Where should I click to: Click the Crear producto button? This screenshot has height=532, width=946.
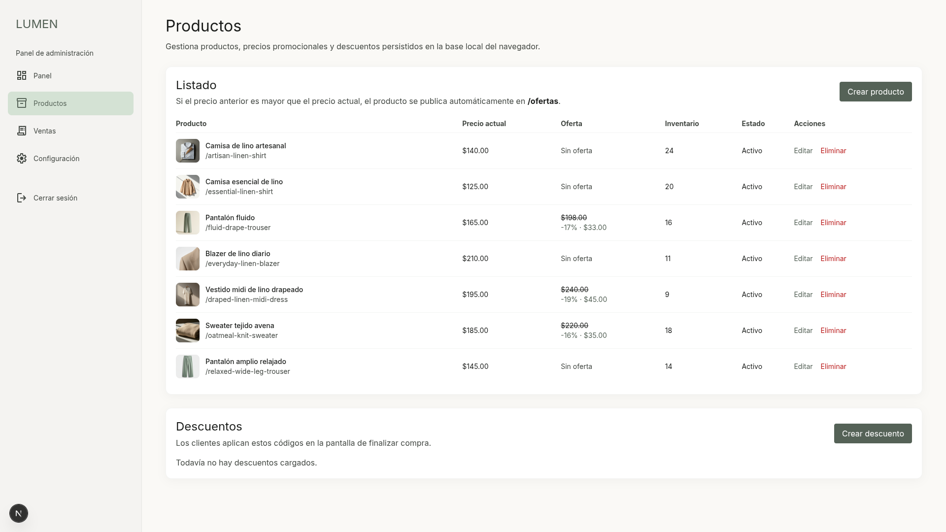pyautogui.click(x=876, y=92)
